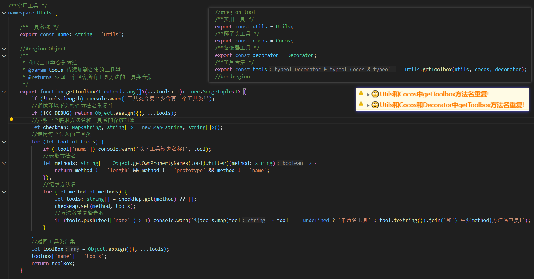Click the '//方法名重复警告' comment
This screenshot has height=279, width=534.
[79, 213]
